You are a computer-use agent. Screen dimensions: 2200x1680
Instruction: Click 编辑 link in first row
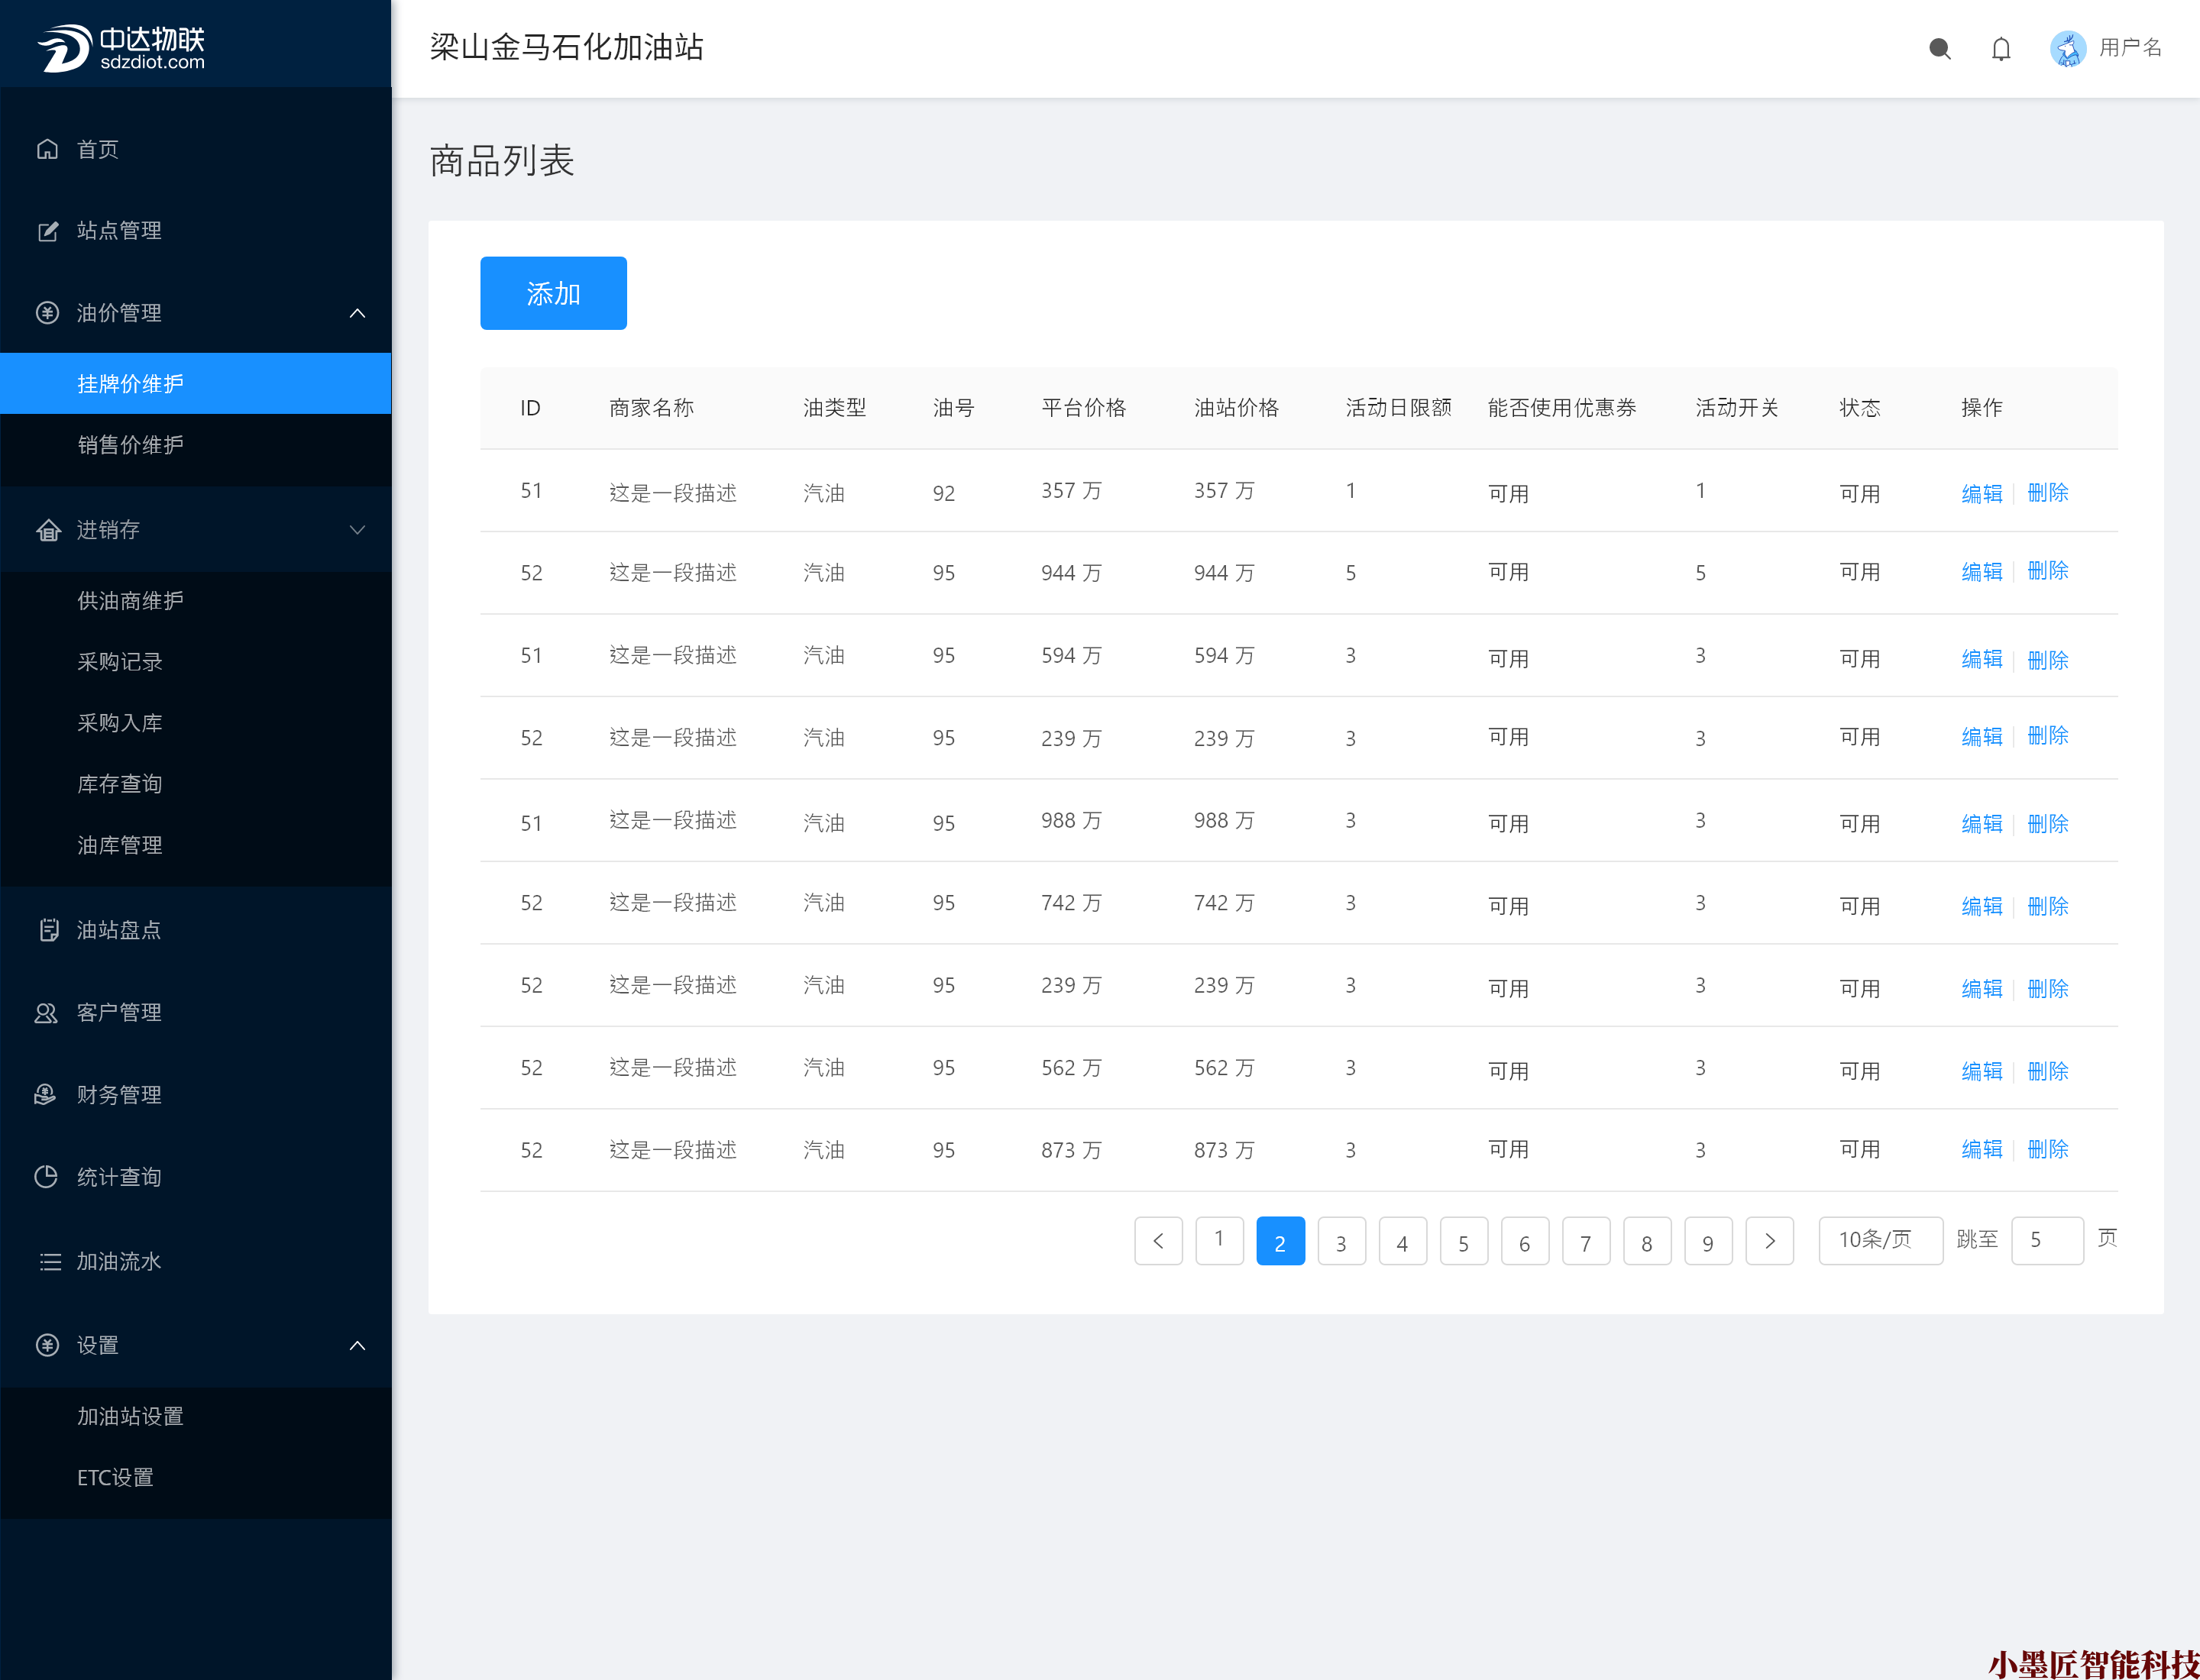(1981, 493)
